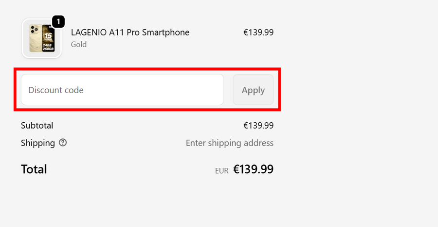Open the LAGENIO smartphone product thumbnail

coord(41,39)
